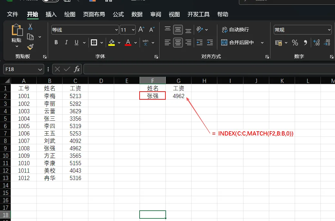
Task: Click the text orientation icon
Action: coord(200,29)
